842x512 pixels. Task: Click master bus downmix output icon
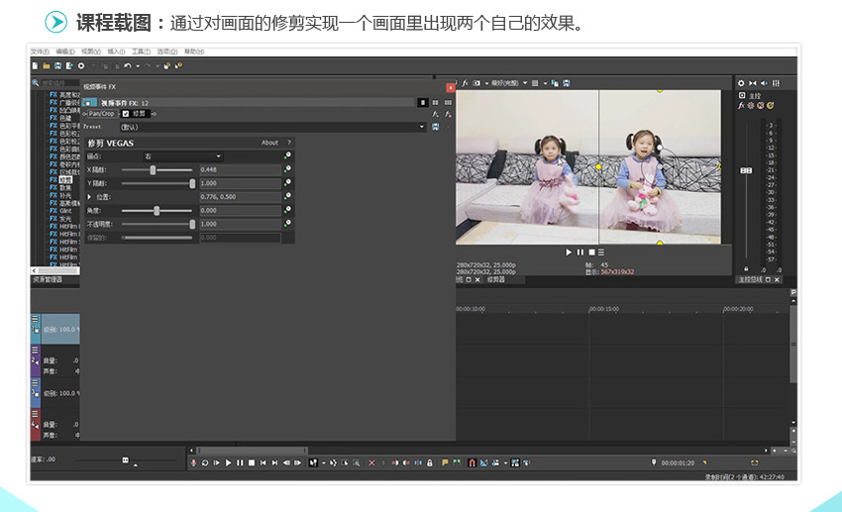752,83
